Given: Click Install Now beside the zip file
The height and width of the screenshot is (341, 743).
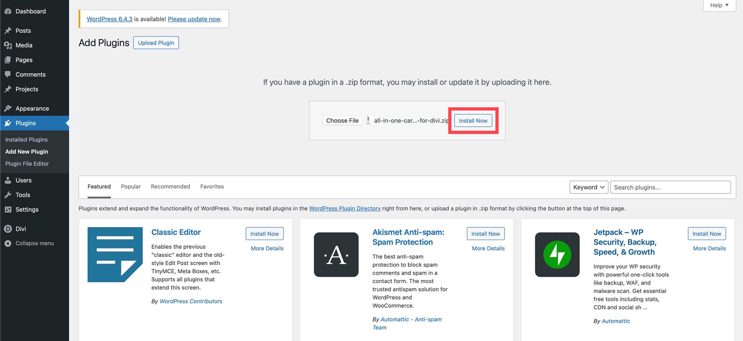Looking at the screenshot, I should (473, 121).
